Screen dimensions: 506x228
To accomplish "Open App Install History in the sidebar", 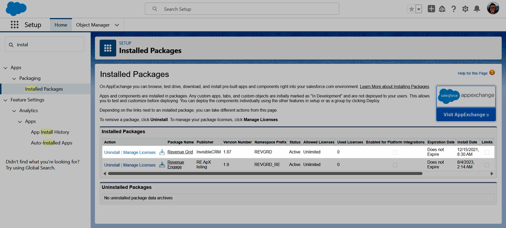I will (x=50, y=132).
